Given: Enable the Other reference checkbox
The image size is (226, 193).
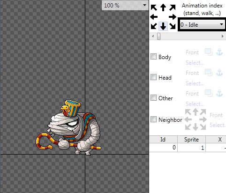Looking at the screenshot, I should (x=153, y=98).
